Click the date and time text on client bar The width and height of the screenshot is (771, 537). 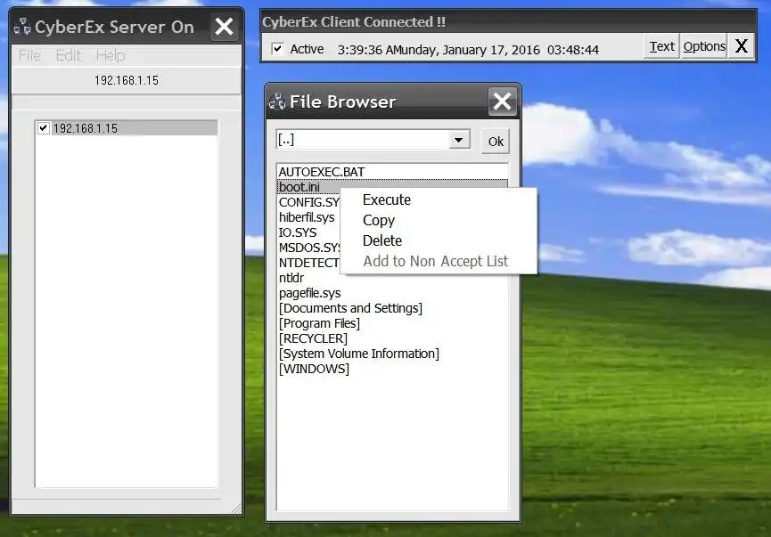[468, 50]
